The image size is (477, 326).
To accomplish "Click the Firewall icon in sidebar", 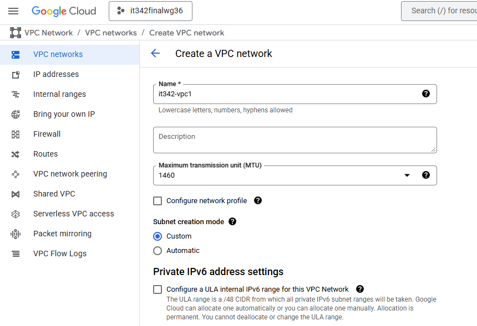I will [x=16, y=134].
